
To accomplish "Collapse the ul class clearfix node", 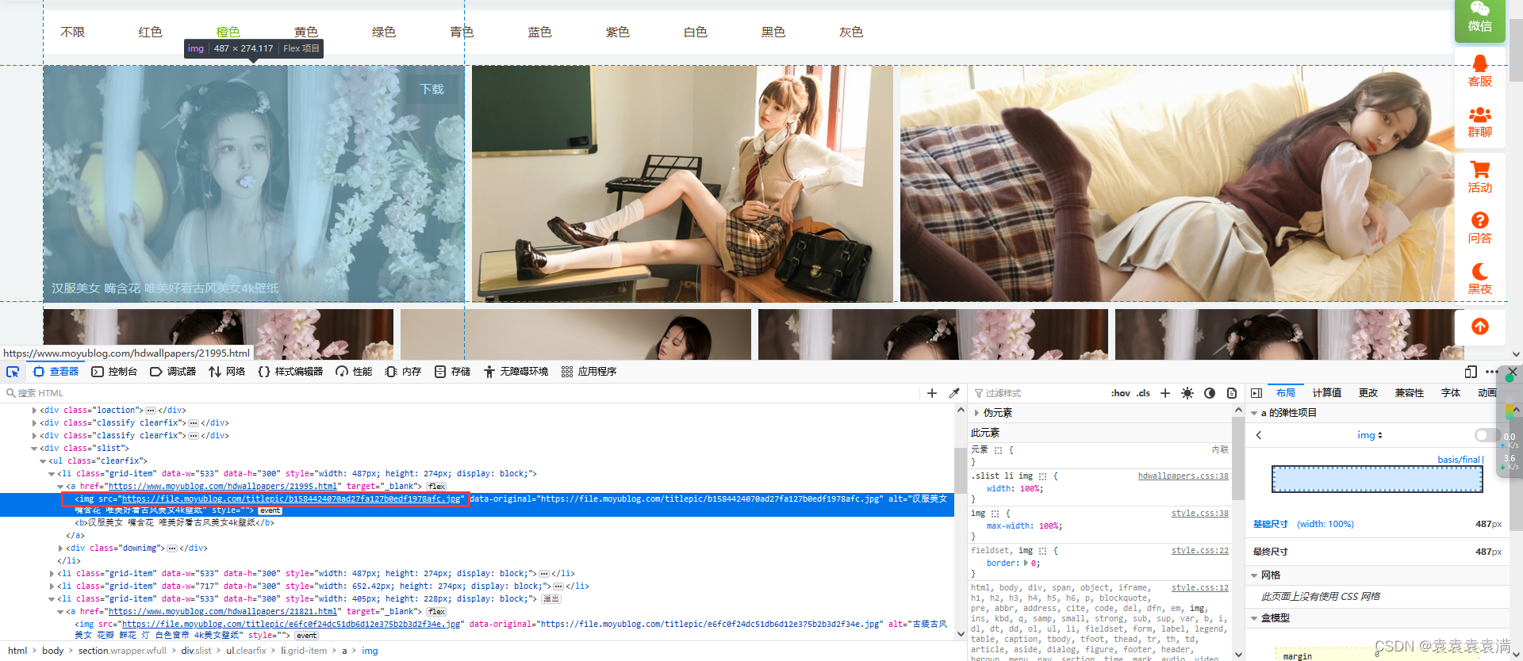I will pos(43,461).
